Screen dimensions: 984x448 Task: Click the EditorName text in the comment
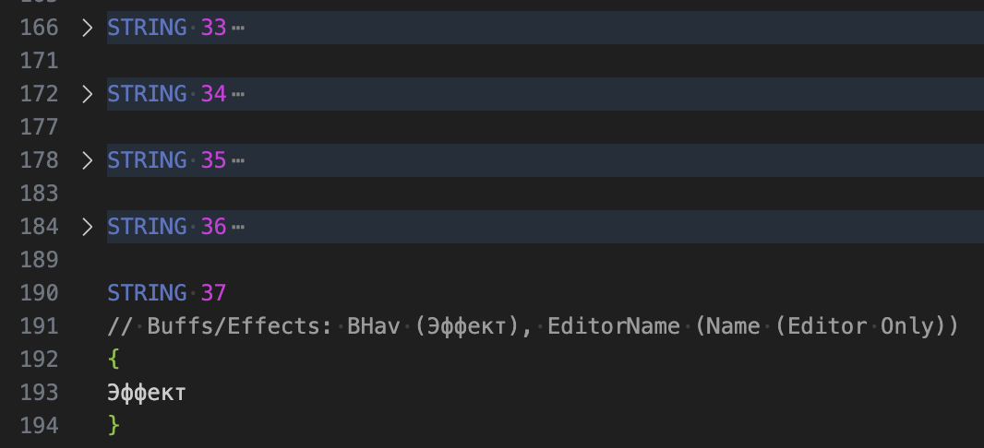(x=601, y=326)
